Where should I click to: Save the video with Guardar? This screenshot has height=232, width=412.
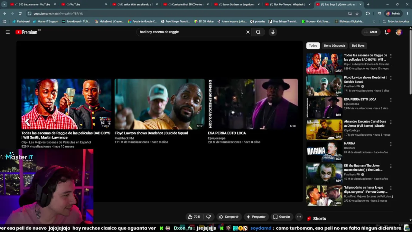282,217
